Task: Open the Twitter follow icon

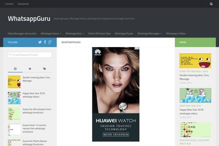Action: point(40,42)
